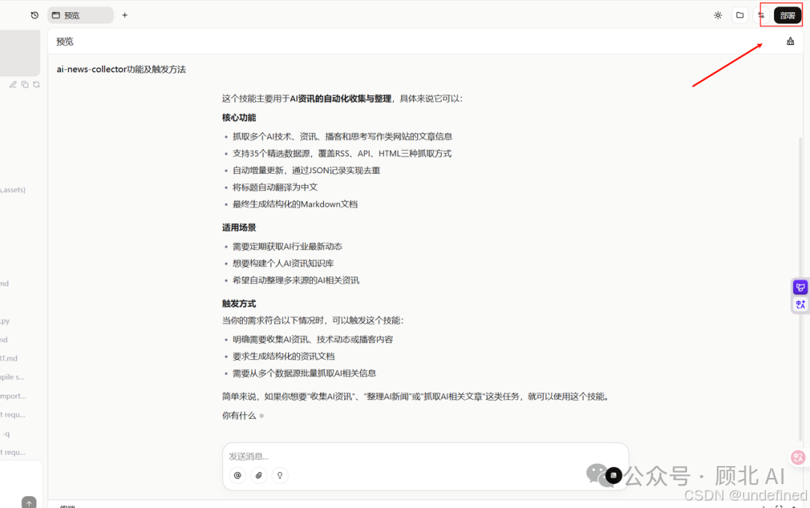Click the copy icon in the left sidebar
Viewport: 810px width, 508px height.
click(24, 85)
